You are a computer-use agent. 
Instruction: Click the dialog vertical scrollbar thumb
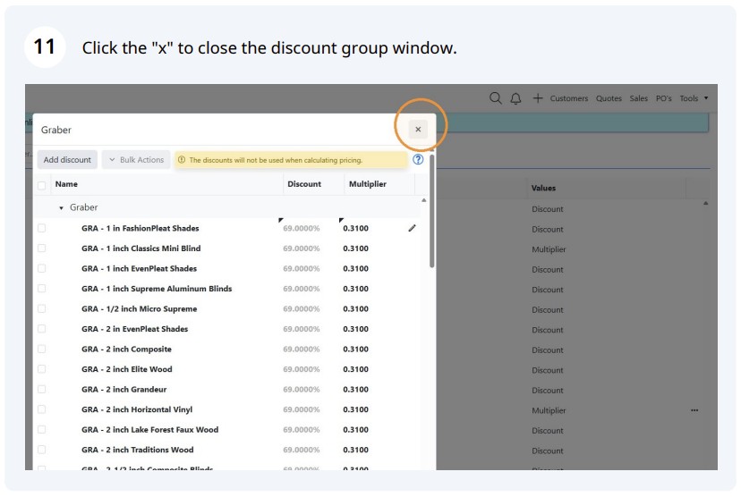coord(432,211)
